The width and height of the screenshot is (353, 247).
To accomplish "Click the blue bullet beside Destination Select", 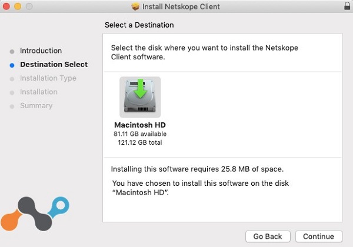I will (x=12, y=65).
